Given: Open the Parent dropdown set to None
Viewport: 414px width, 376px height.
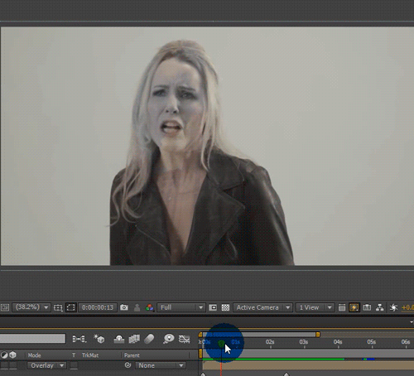Looking at the screenshot, I should point(161,365).
